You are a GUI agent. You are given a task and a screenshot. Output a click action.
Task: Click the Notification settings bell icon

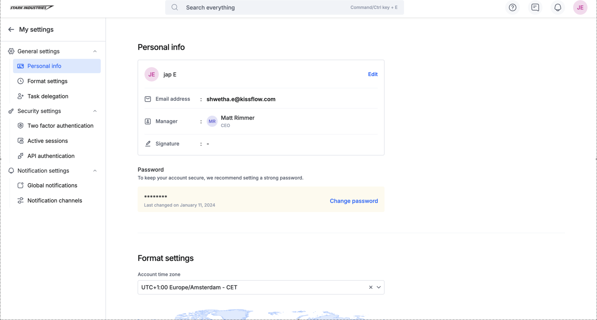(x=11, y=171)
